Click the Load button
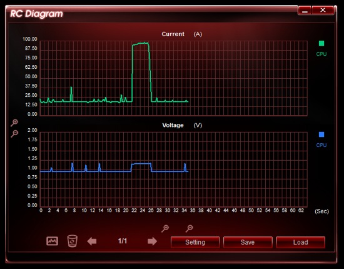 (x=300, y=242)
